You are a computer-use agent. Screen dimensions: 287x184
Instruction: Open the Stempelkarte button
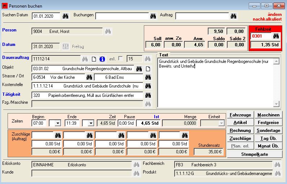(x=255, y=154)
